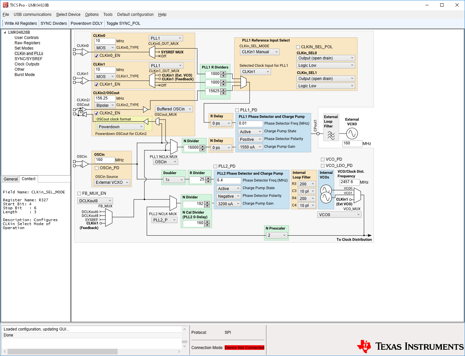This screenshot has width=465, height=356.
Task: Click the OSCin input buffer triangle symbol
Action: point(85,164)
